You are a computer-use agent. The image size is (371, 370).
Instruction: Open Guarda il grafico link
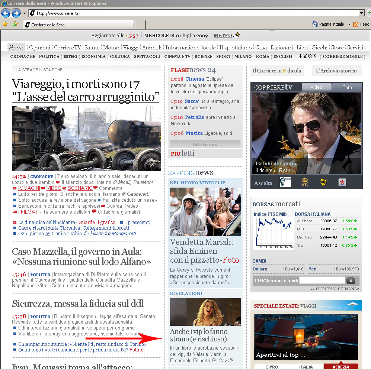pos(97,222)
